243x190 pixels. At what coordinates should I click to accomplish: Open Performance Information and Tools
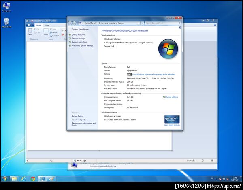pos(84,124)
